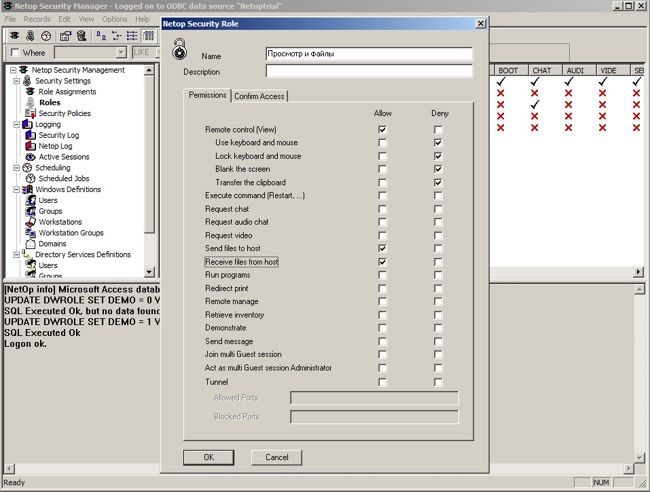
Task: Select Netop Log icon in the tree
Action: [31, 146]
